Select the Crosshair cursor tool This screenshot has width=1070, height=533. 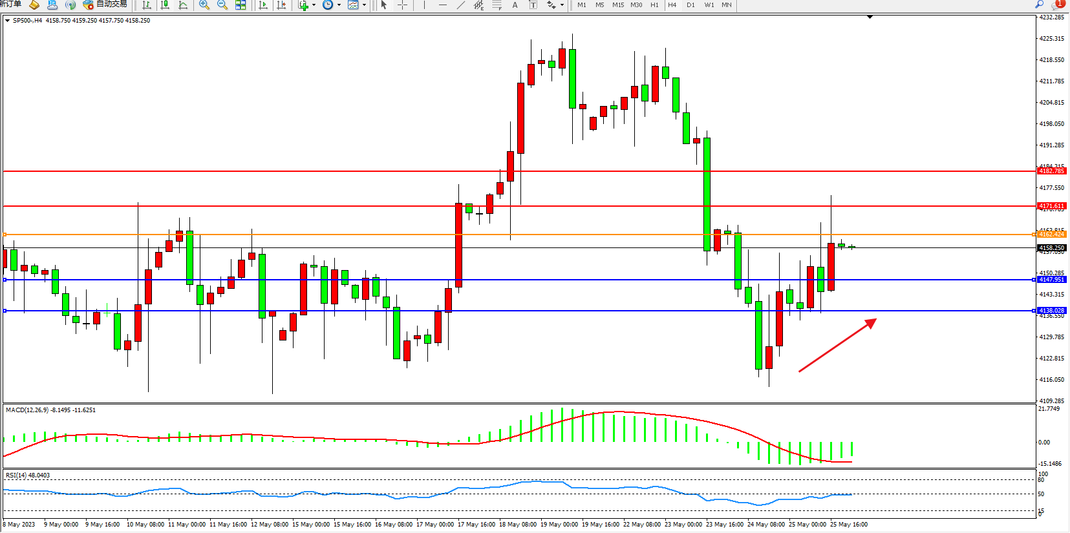pyautogui.click(x=402, y=5)
